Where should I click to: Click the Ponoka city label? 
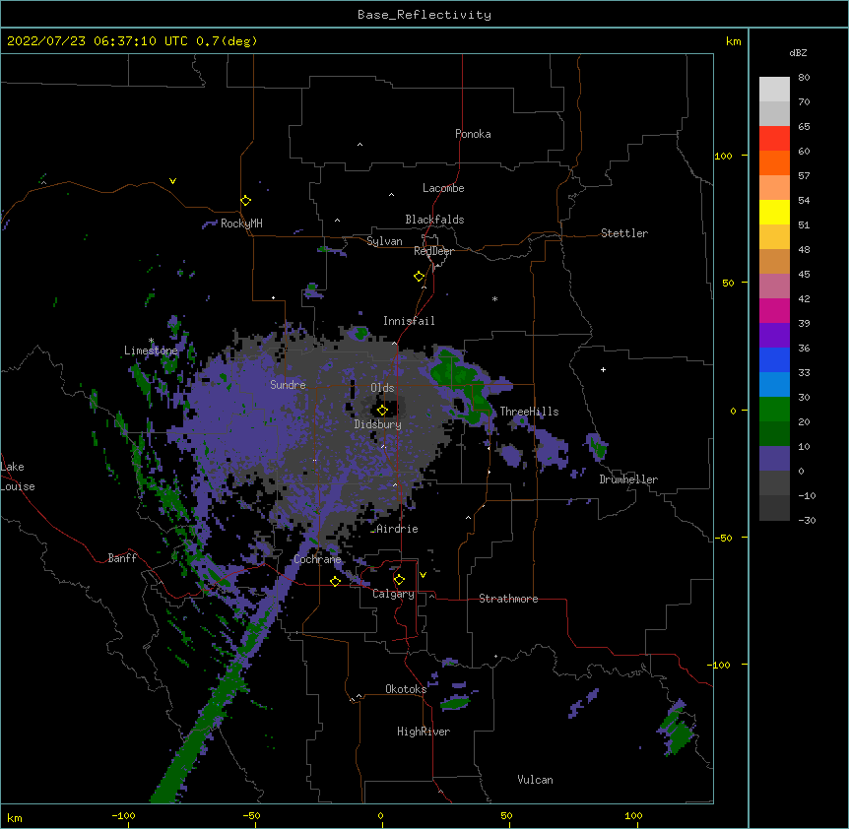tap(473, 134)
